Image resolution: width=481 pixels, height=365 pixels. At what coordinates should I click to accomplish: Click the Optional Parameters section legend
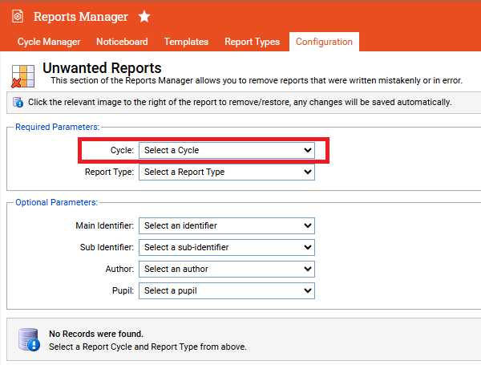[56, 203]
